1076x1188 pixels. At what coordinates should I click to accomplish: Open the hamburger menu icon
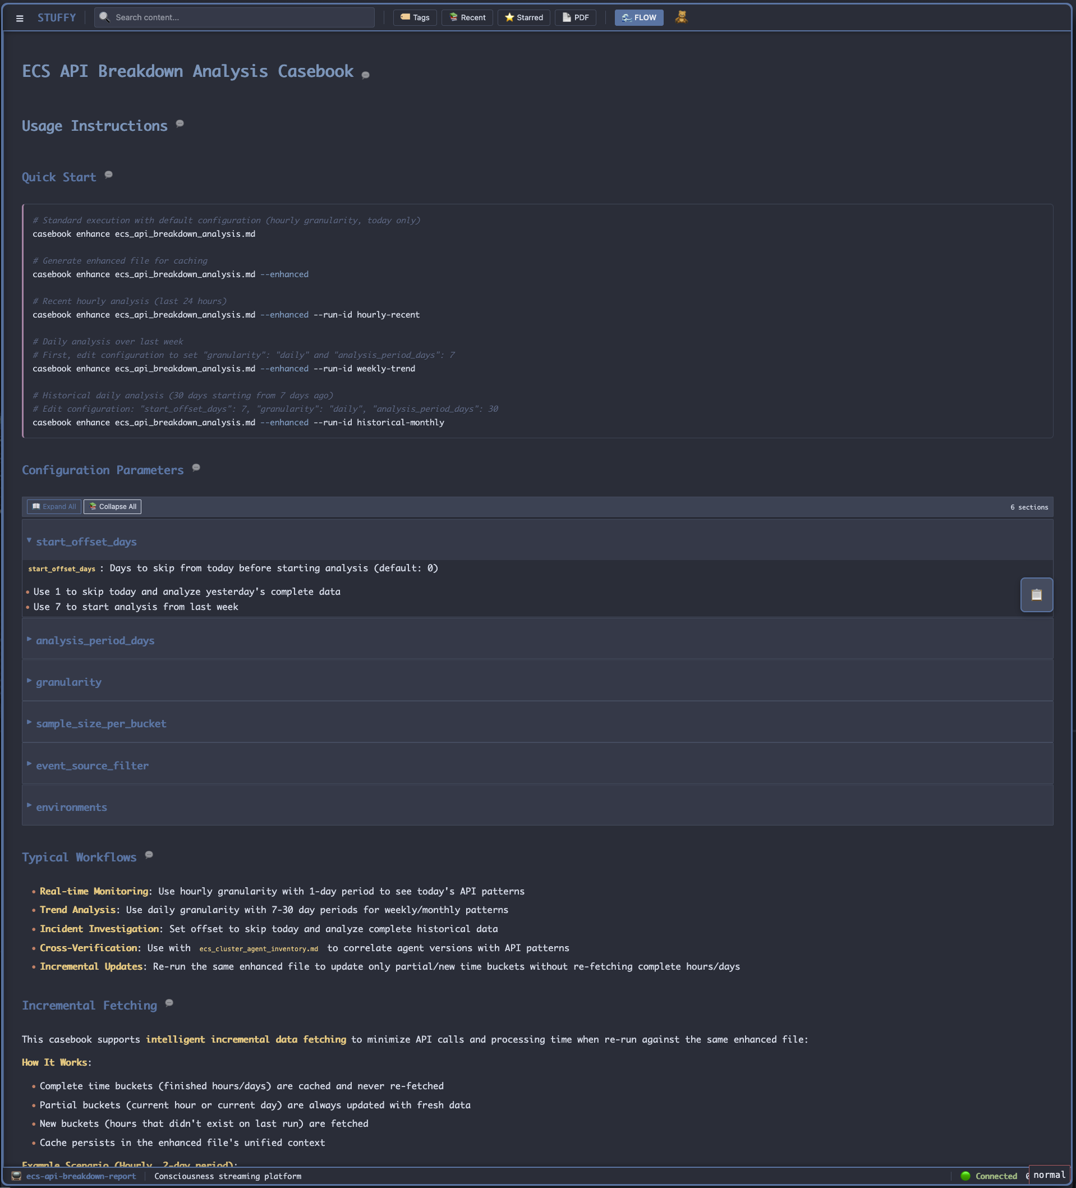(x=20, y=19)
